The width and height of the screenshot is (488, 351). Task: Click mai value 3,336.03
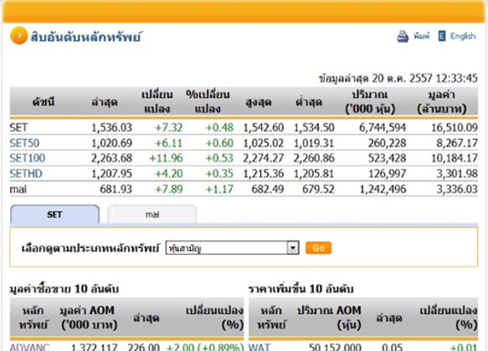pyautogui.click(x=457, y=189)
